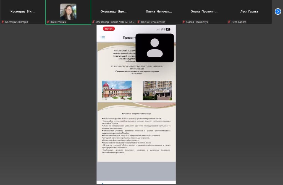Click muted mic icon for Леся Гаряга
Screen dimensions: 283x185
coord(229,22)
